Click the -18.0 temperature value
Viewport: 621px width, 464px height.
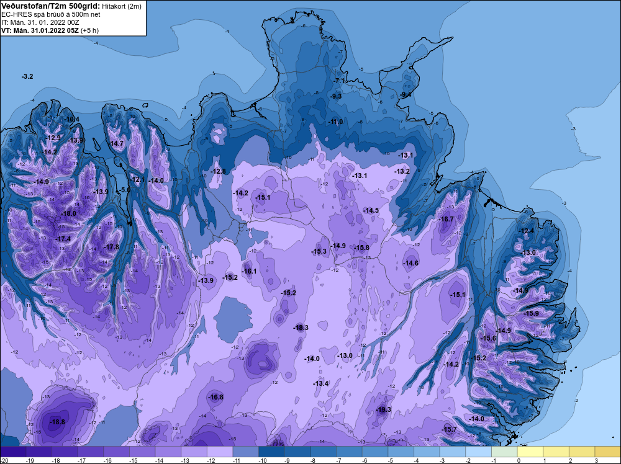[x=68, y=213]
